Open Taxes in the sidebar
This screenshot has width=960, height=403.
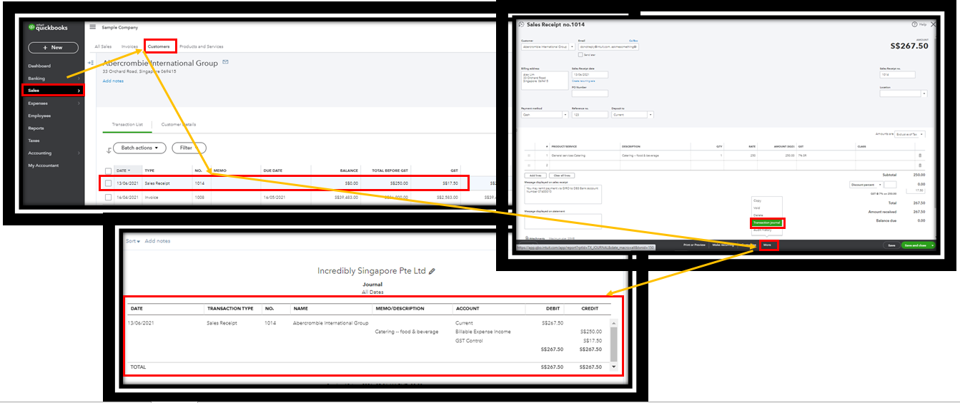[34, 141]
